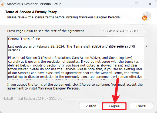This screenshot has width=157, height=113.
Task: Cancel the Marvelous Designer installation
Action: tap(141, 106)
